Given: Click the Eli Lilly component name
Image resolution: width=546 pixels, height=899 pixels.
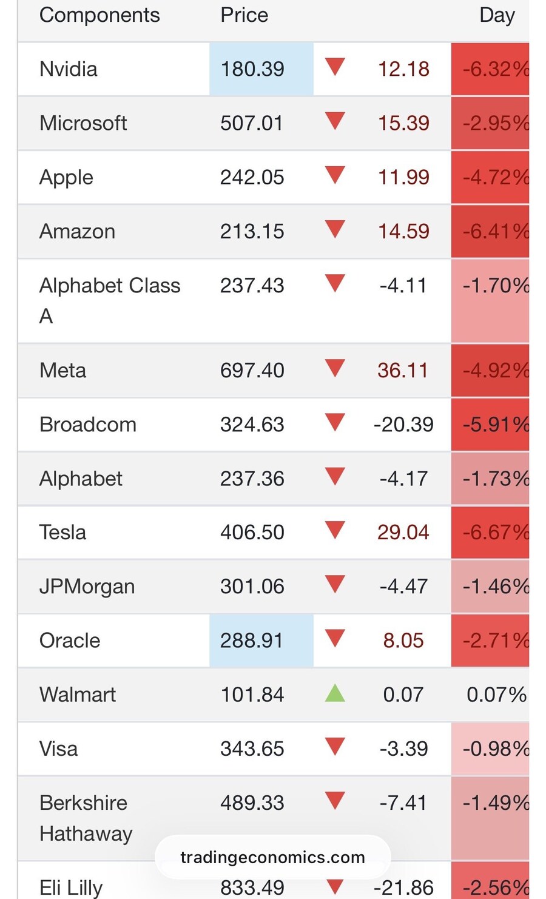Looking at the screenshot, I should point(71,887).
